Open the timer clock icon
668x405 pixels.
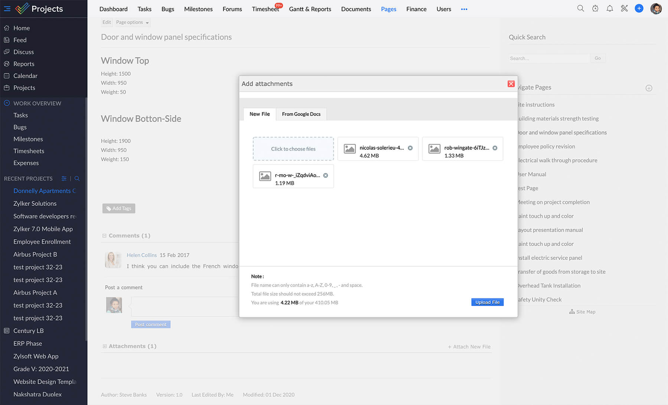pyautogui.click(x=595, y=9)
